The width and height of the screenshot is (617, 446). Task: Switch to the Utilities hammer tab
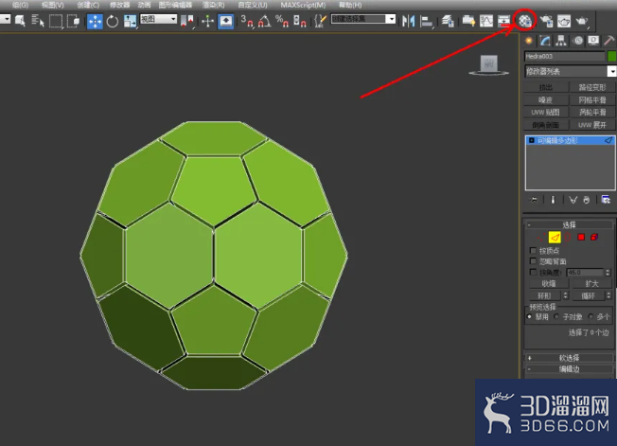pos(609,41)
